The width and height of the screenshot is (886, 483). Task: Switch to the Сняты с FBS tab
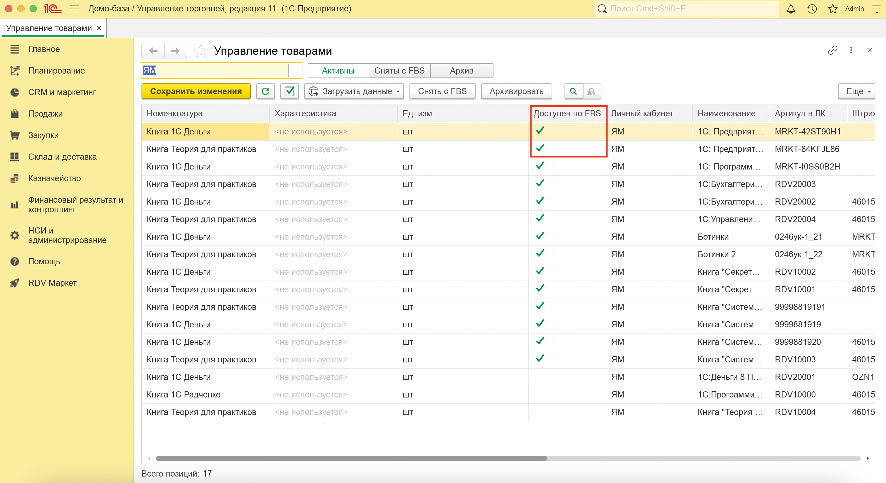399,70
